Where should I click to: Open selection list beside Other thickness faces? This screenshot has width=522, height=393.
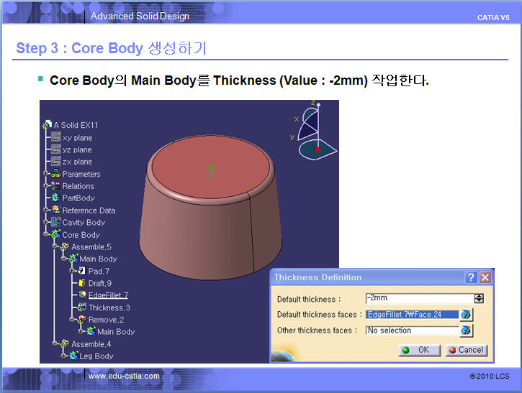point(467,330)
